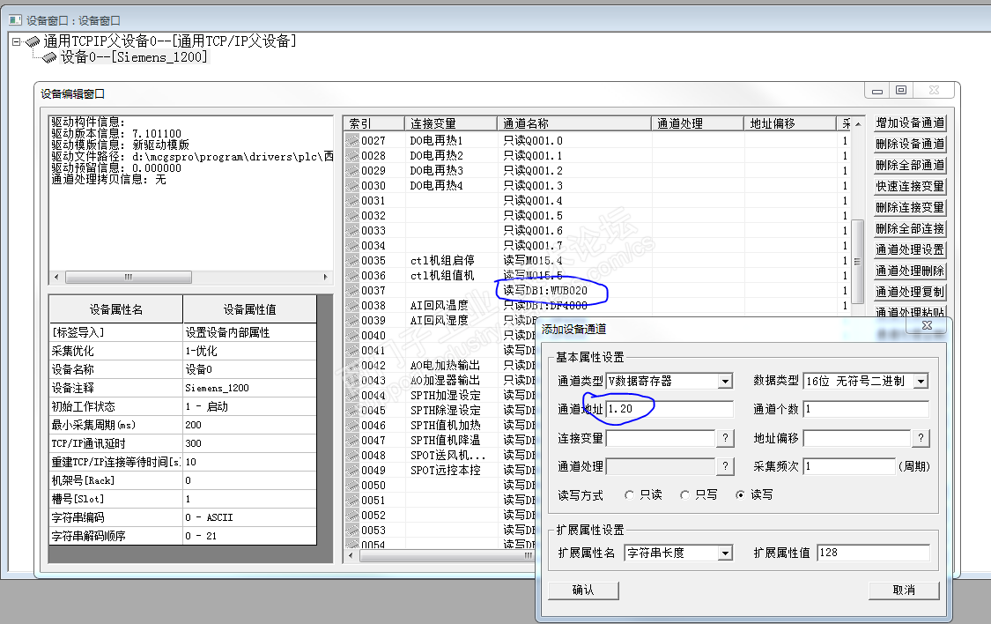The image size is (991, 624).
Task: Click the row icon for index 0035
Action: (x=352, y=261)
